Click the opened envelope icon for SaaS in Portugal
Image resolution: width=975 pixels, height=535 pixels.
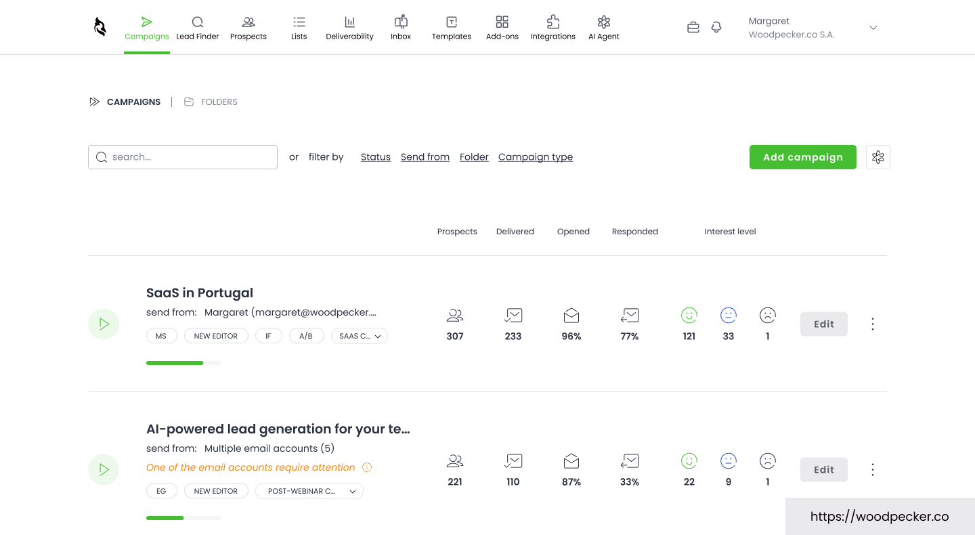(571, 316)
